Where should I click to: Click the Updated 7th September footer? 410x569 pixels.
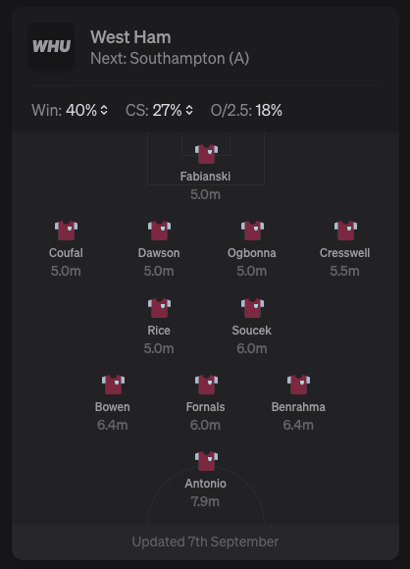[x=205, y=542]
